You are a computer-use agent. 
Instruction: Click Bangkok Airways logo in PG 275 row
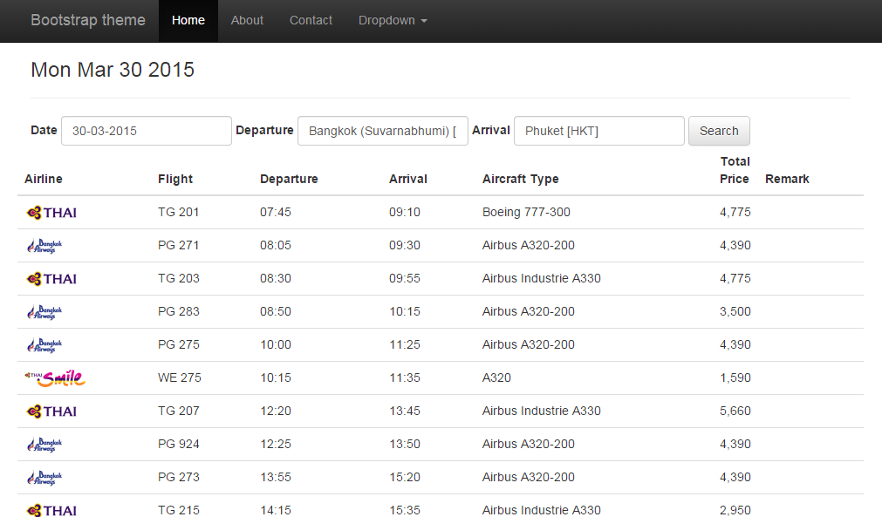pyautogui.click(x=44, y=345)
